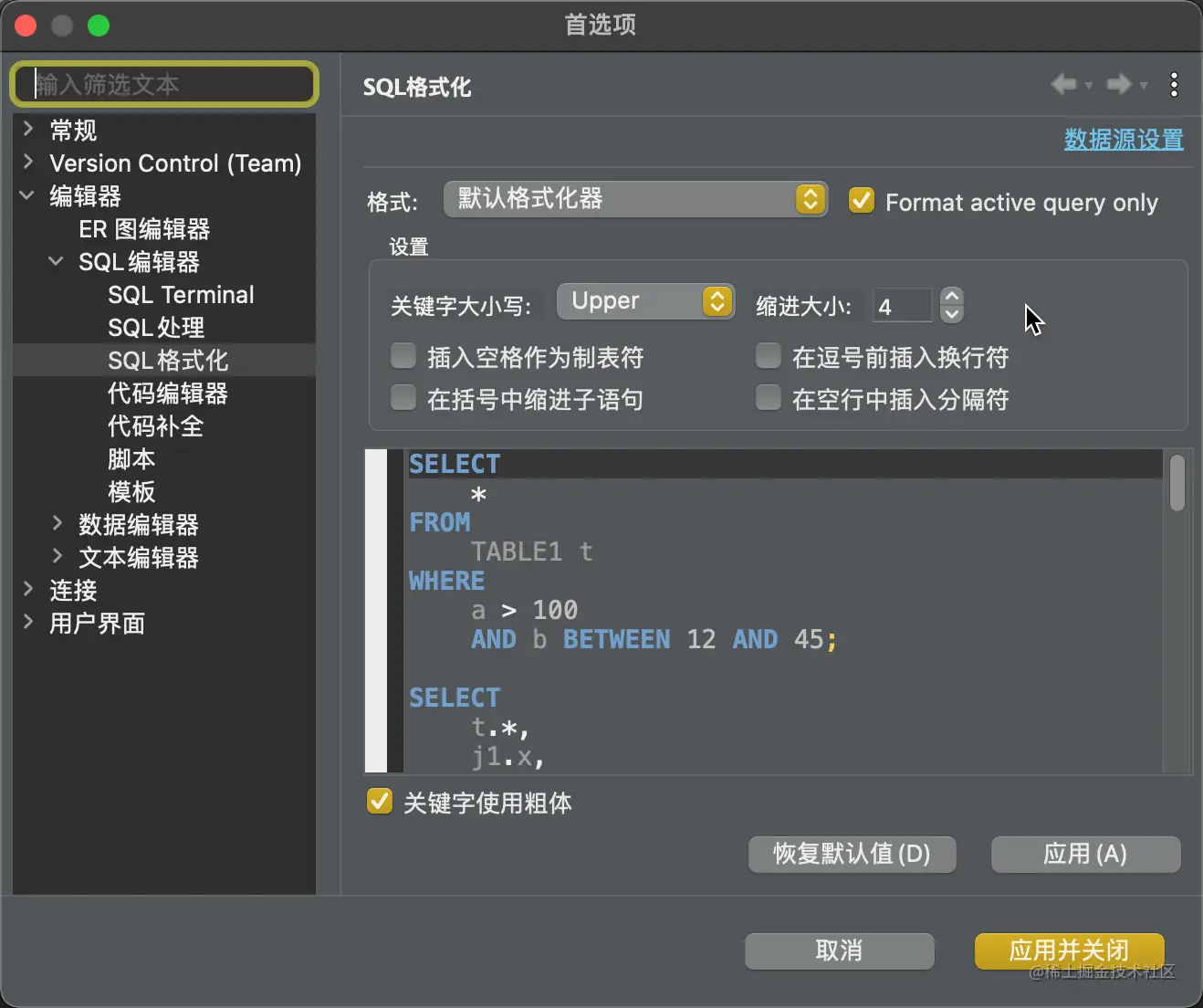
Task: Open the three-dot view menu
Action: coord(1174,85)
